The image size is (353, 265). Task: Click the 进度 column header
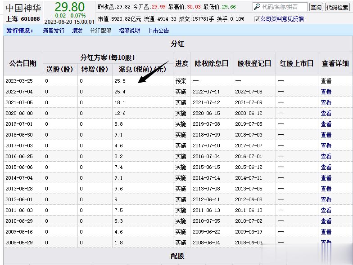point(182,64)
